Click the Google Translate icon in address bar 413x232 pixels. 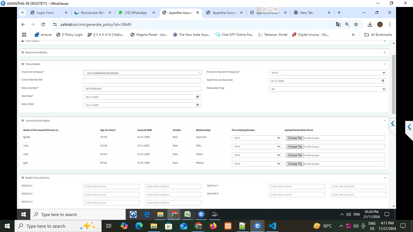pyautogui.click(x=338, y=24)
